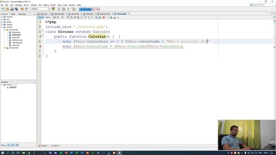Open the Window menu
Viewport: 276px width, 155px height.
pyautogui.click(x=72, y=5)
